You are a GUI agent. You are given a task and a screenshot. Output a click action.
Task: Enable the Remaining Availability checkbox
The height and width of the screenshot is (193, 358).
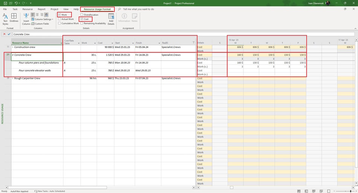click(x=82, y=23)
